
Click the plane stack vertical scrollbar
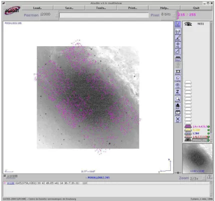211,82
